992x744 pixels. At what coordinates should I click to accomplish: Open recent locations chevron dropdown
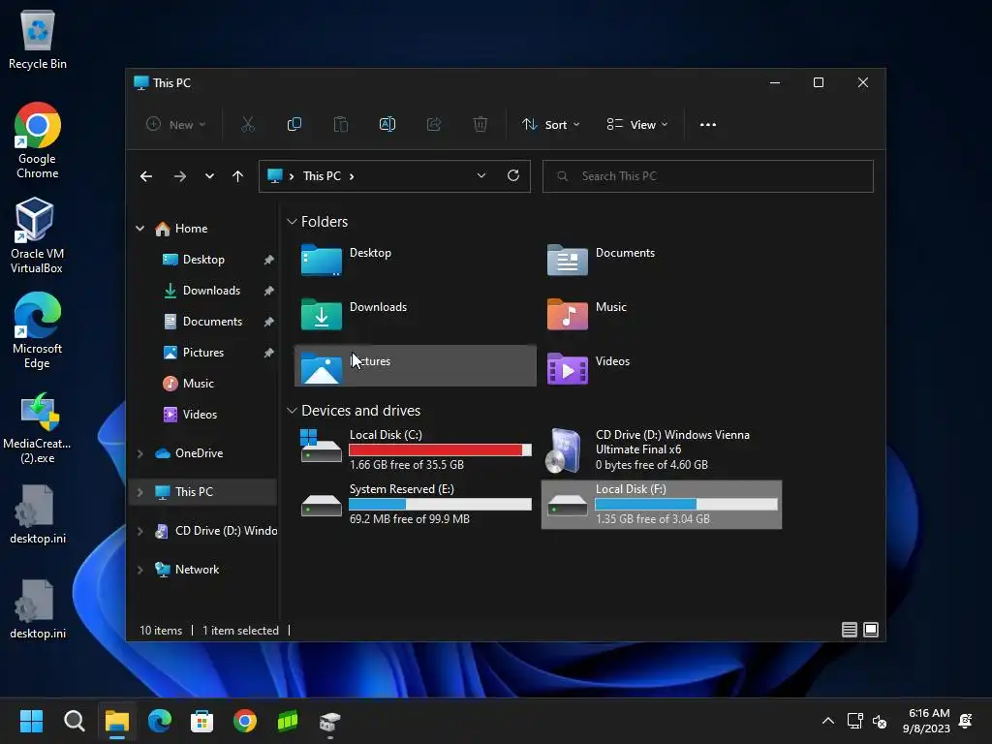point(209,176)
